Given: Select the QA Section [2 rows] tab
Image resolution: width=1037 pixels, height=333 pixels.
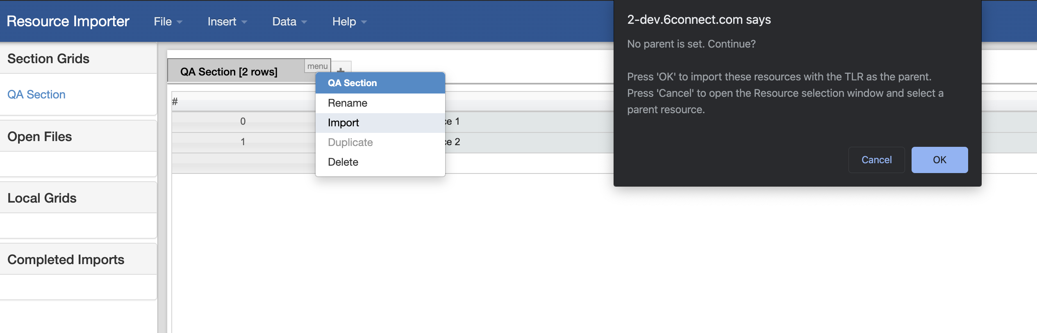Looking at the screenshot, I should (229, 72).
